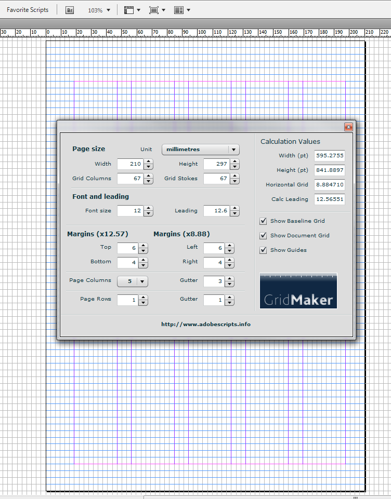Click the Left margin input field
This screenshot has height=499, width=391.
coord(214,248)
